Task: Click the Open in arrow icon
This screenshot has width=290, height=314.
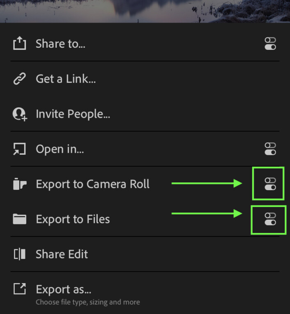Action: click(19, 149)
